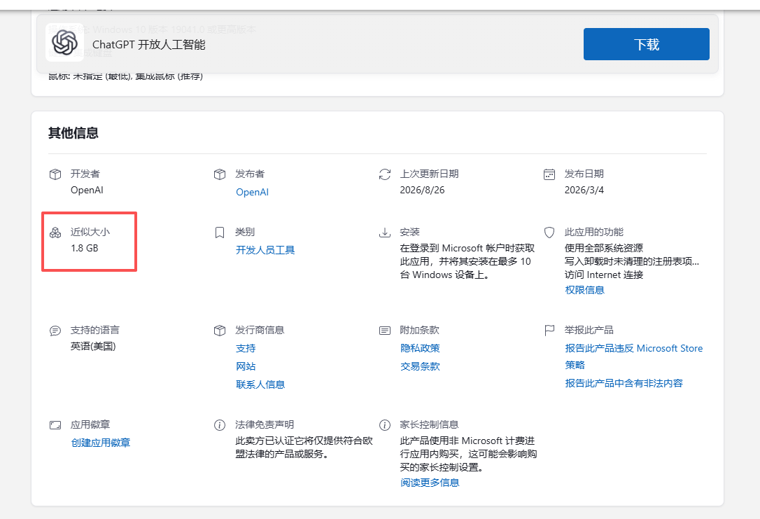Open the 阅读更多信息 link
Viewport: 760px width, 519px height.
[x=430, y=483]
